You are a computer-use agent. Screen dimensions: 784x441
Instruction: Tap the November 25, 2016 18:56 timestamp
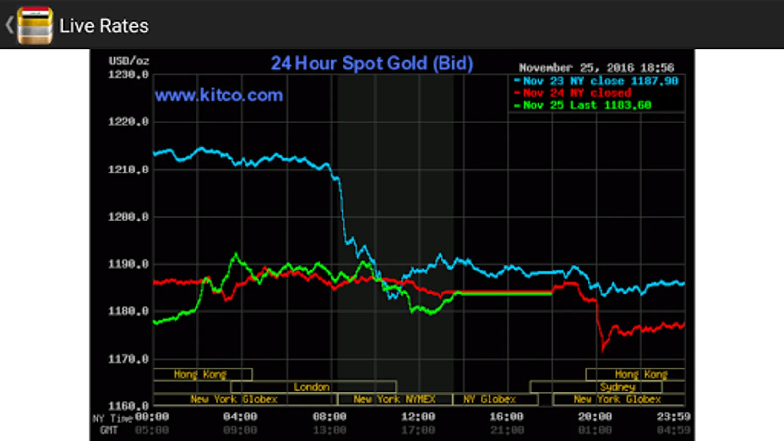[596, 68]
